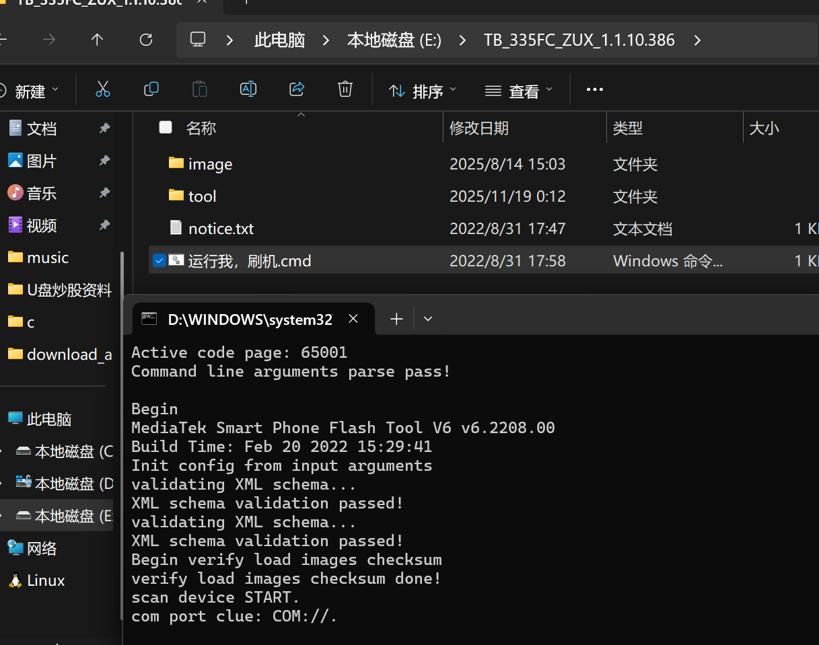Select the notice.txt file name
819x645 pixels.
[x=221, y=229]
